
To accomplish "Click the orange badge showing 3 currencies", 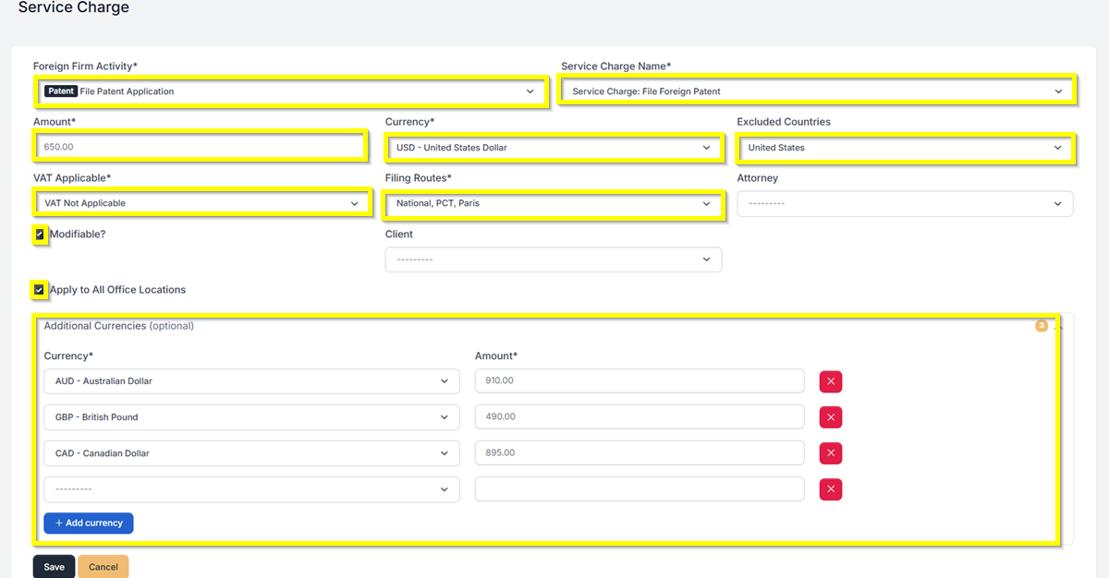I will 1042,326.
